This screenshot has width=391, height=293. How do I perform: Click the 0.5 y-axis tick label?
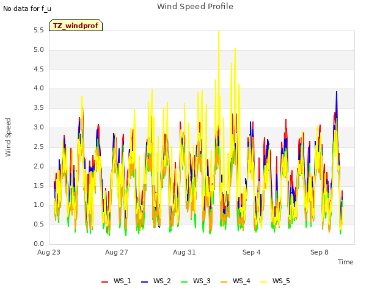[38, 224]
